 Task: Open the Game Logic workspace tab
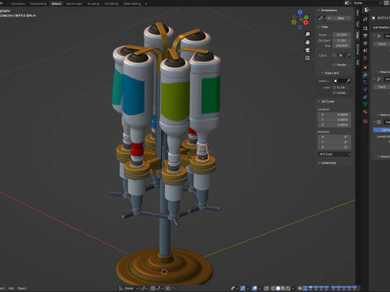click(x=74, y=3)
